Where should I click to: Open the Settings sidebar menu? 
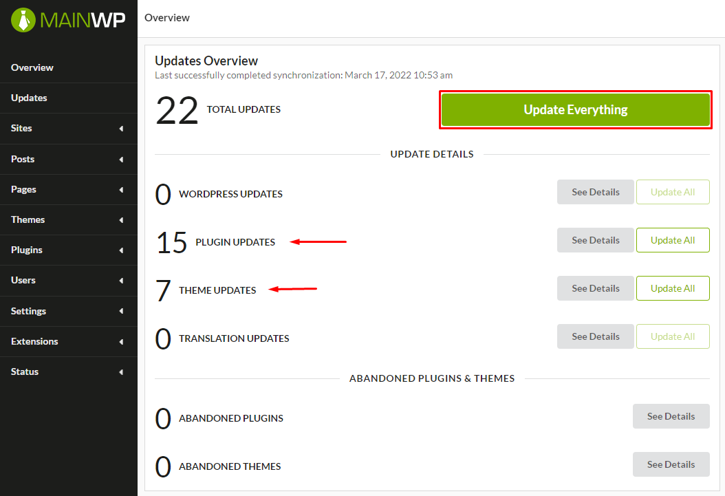point(68,311)
